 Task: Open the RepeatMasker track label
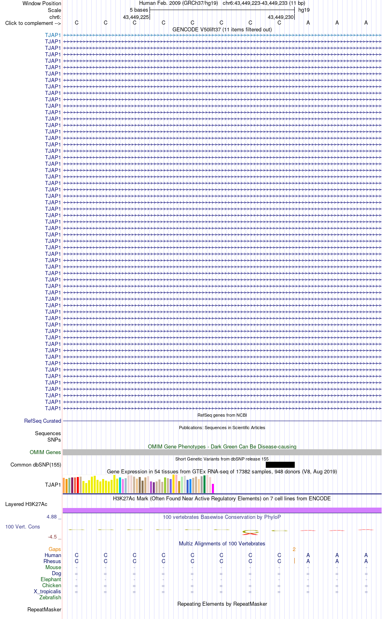44,609
